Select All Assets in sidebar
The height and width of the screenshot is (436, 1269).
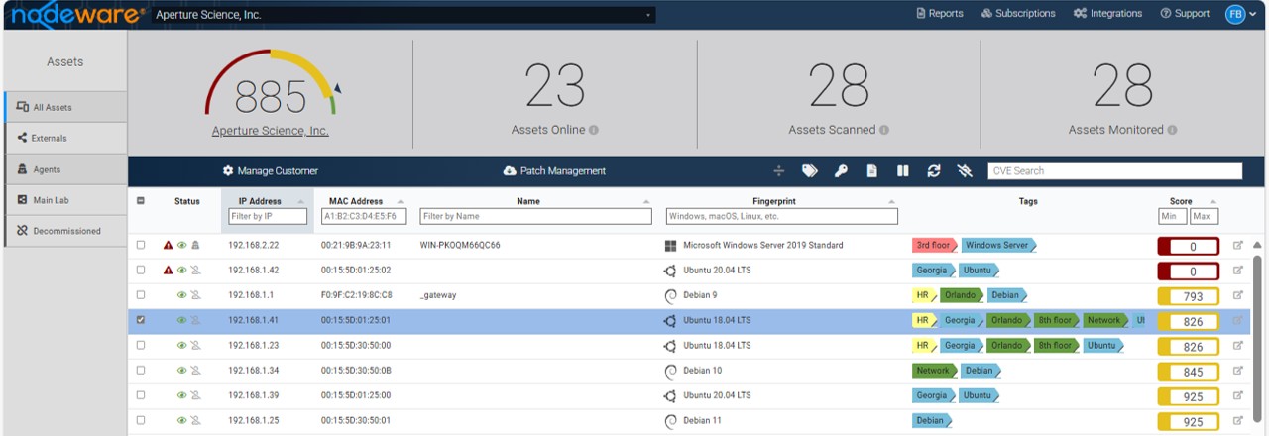click(65, 107)
